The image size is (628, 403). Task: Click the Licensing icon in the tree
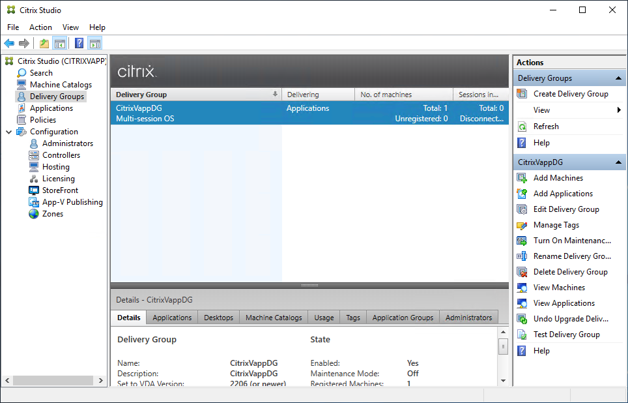[34, 179]
